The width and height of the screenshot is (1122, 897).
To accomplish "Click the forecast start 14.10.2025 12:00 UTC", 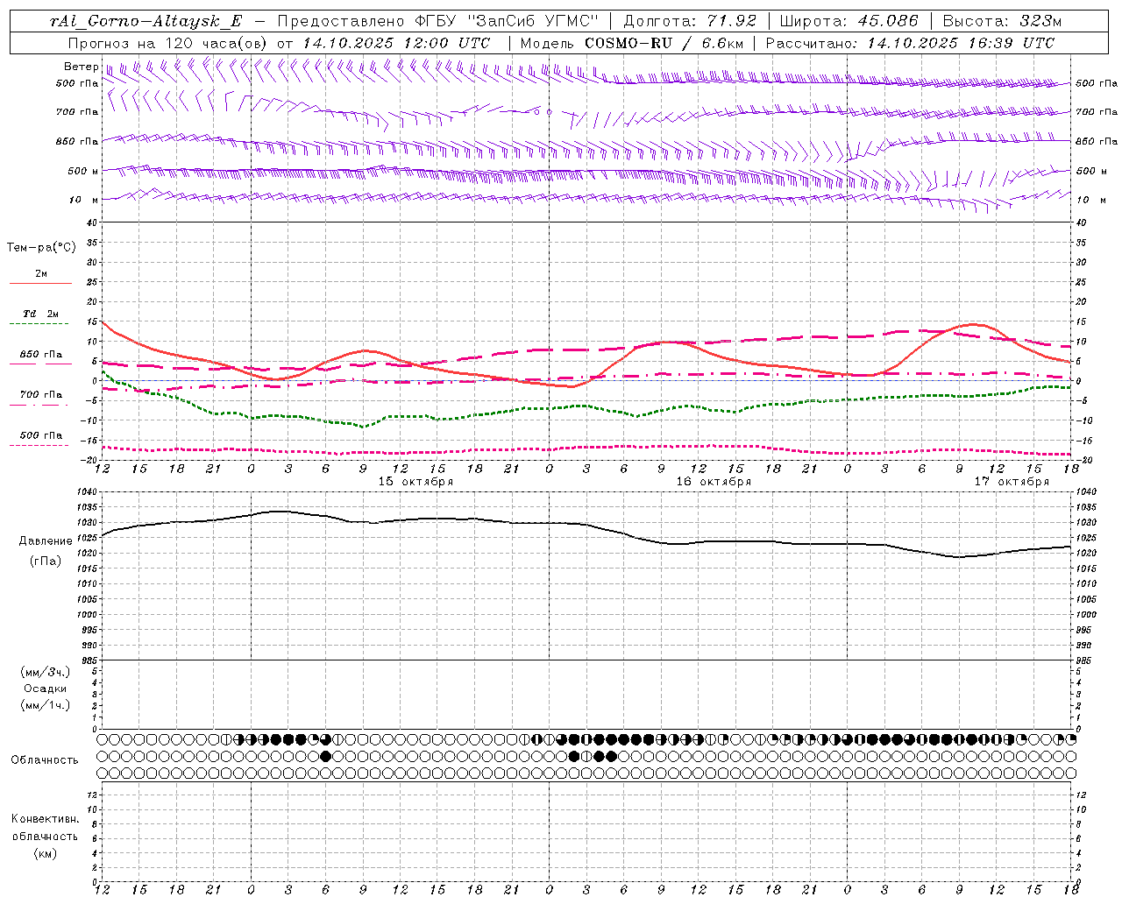I will pos(395,43).
